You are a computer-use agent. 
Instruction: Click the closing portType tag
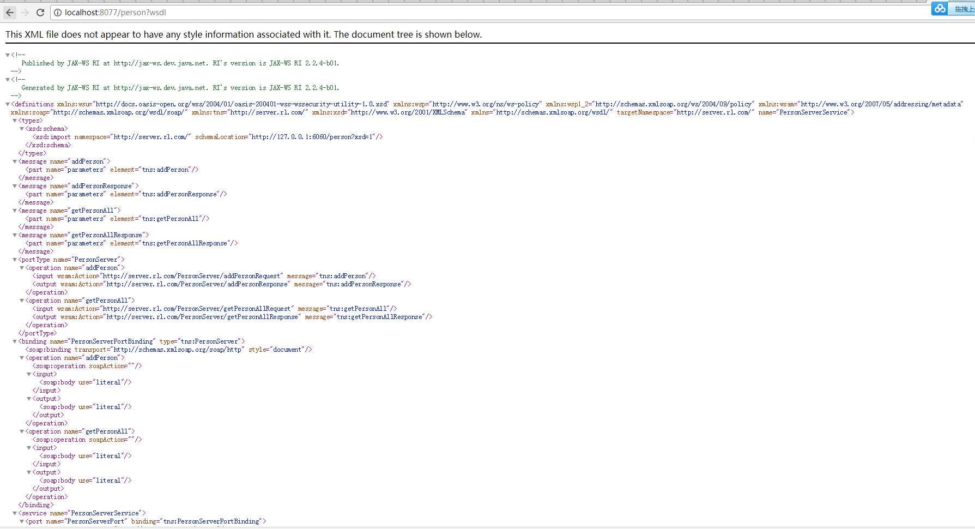click(38, 333)
